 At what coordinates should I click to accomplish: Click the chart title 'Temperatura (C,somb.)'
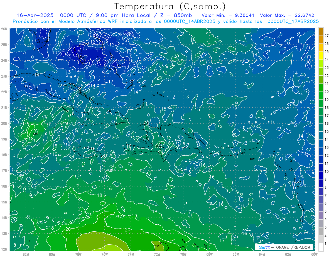pyautogui.click(x=170, y=6)
